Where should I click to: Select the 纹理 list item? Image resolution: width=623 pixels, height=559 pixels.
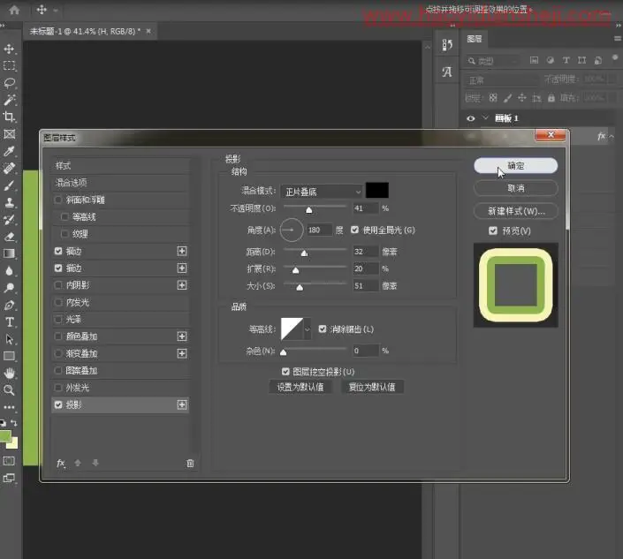120,234
